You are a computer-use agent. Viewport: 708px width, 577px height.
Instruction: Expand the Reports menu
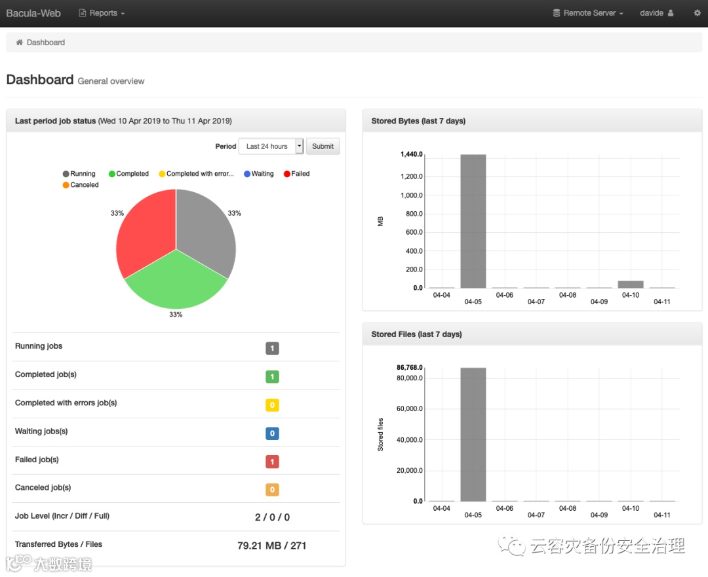coord(102,13)
